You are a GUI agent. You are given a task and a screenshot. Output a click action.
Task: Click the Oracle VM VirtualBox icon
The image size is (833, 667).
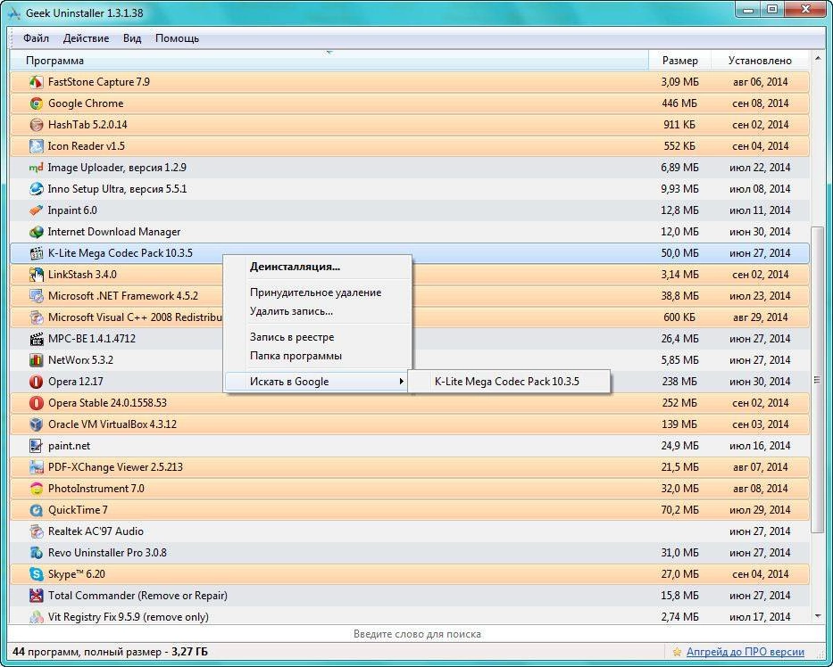pos(36,424)
